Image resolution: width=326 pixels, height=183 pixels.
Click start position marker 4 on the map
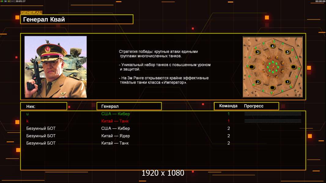click(x=272, y=46)
